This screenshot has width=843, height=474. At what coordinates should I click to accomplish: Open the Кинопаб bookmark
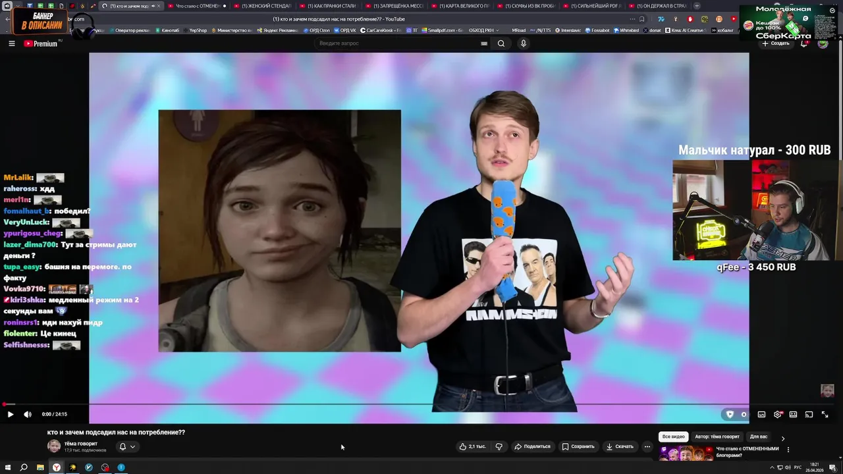[167, 30]
